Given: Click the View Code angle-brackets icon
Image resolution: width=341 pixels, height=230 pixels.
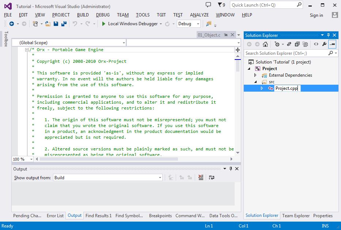Looking at the screenshot, I should (316, 44).
